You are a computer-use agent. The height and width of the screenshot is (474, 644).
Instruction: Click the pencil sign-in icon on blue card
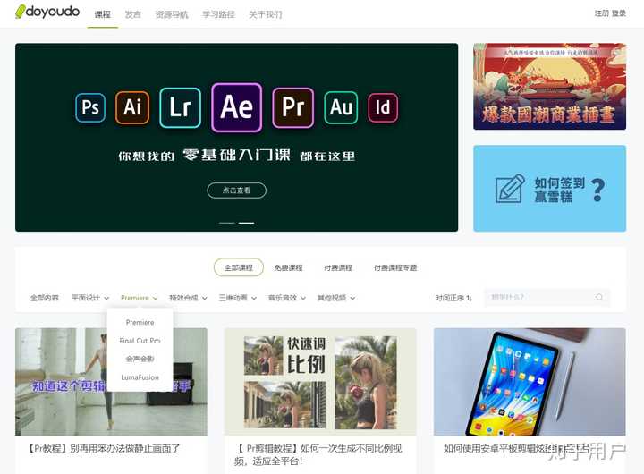(510, 189)
